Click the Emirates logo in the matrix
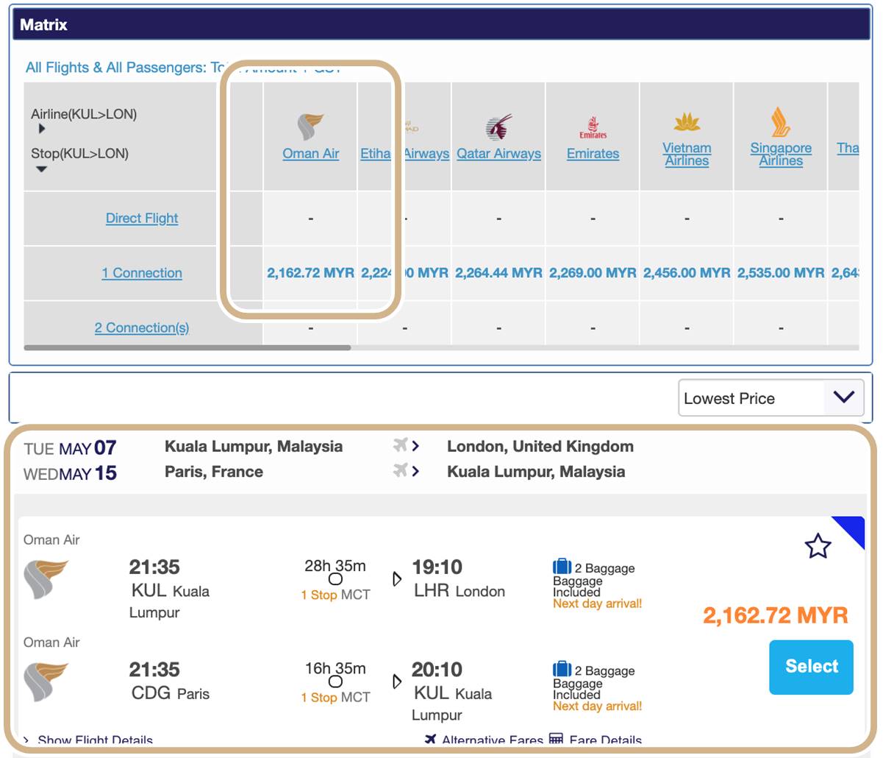Viewport: 883px width, 758px height. tap(593, 127)
